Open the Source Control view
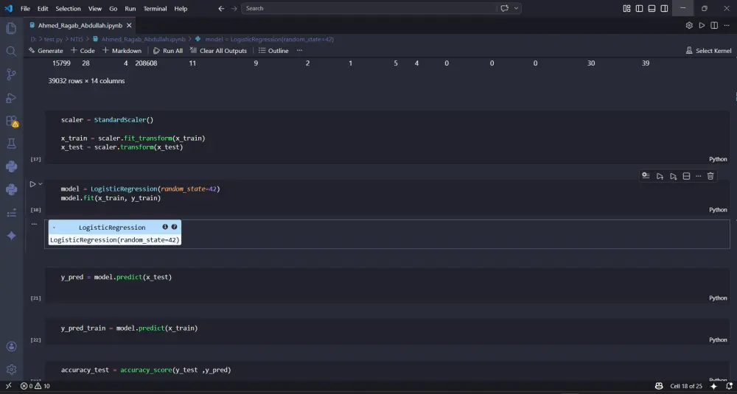 click(x=11, y=74)
